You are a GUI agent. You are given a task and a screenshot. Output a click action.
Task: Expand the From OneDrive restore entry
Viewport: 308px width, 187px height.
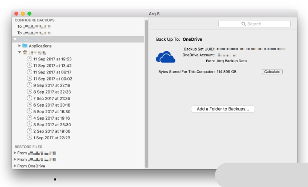pyautogui.click(x=15, y=166)
